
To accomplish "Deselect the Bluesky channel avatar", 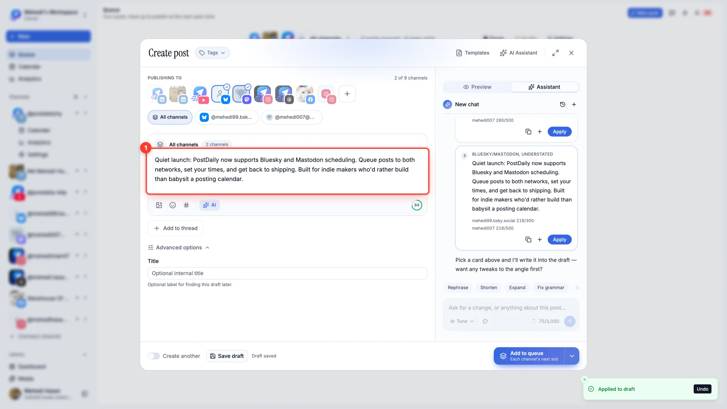I will click(220, 94).
